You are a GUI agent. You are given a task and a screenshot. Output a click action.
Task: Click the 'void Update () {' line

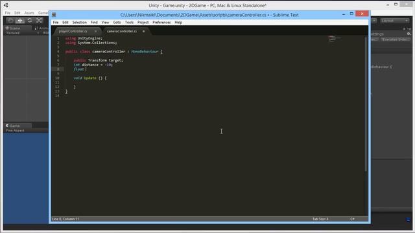click(90, 78)
